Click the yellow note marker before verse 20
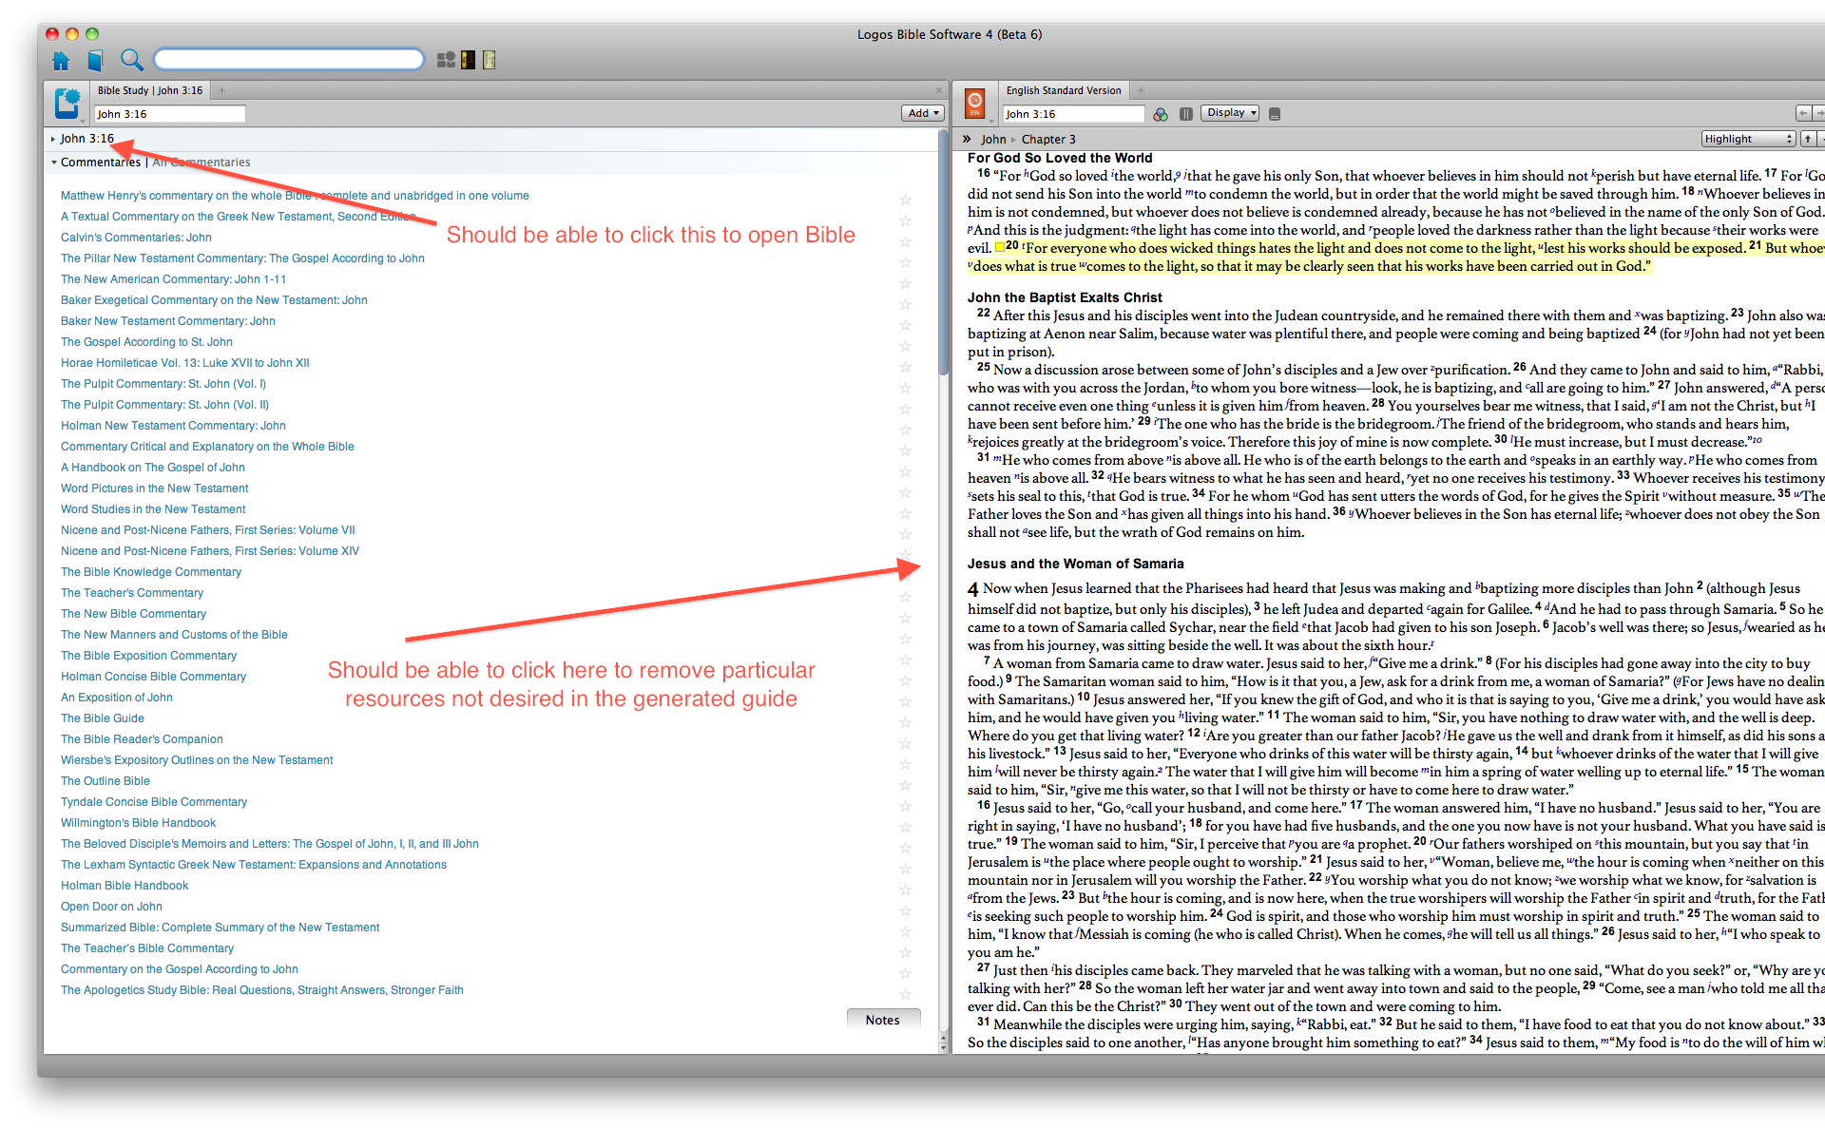This screenshot has height=1129, width=1825. pos(999,248)
